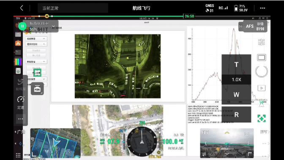The height and width of the screenshot is (160, 284).
Task: Click upper button under 视频流控制
Action: [x=36, y=51]
